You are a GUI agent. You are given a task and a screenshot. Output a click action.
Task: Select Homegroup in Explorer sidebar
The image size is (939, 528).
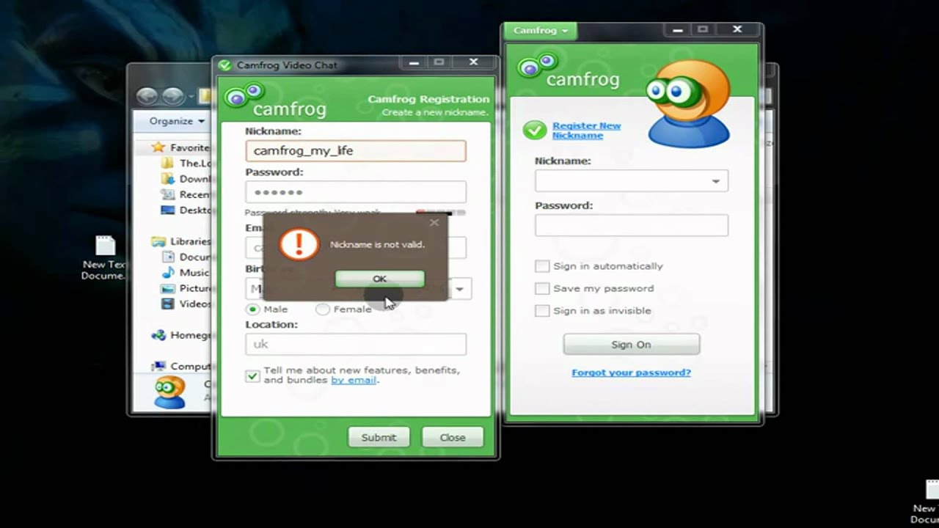[x=181, y=335]
